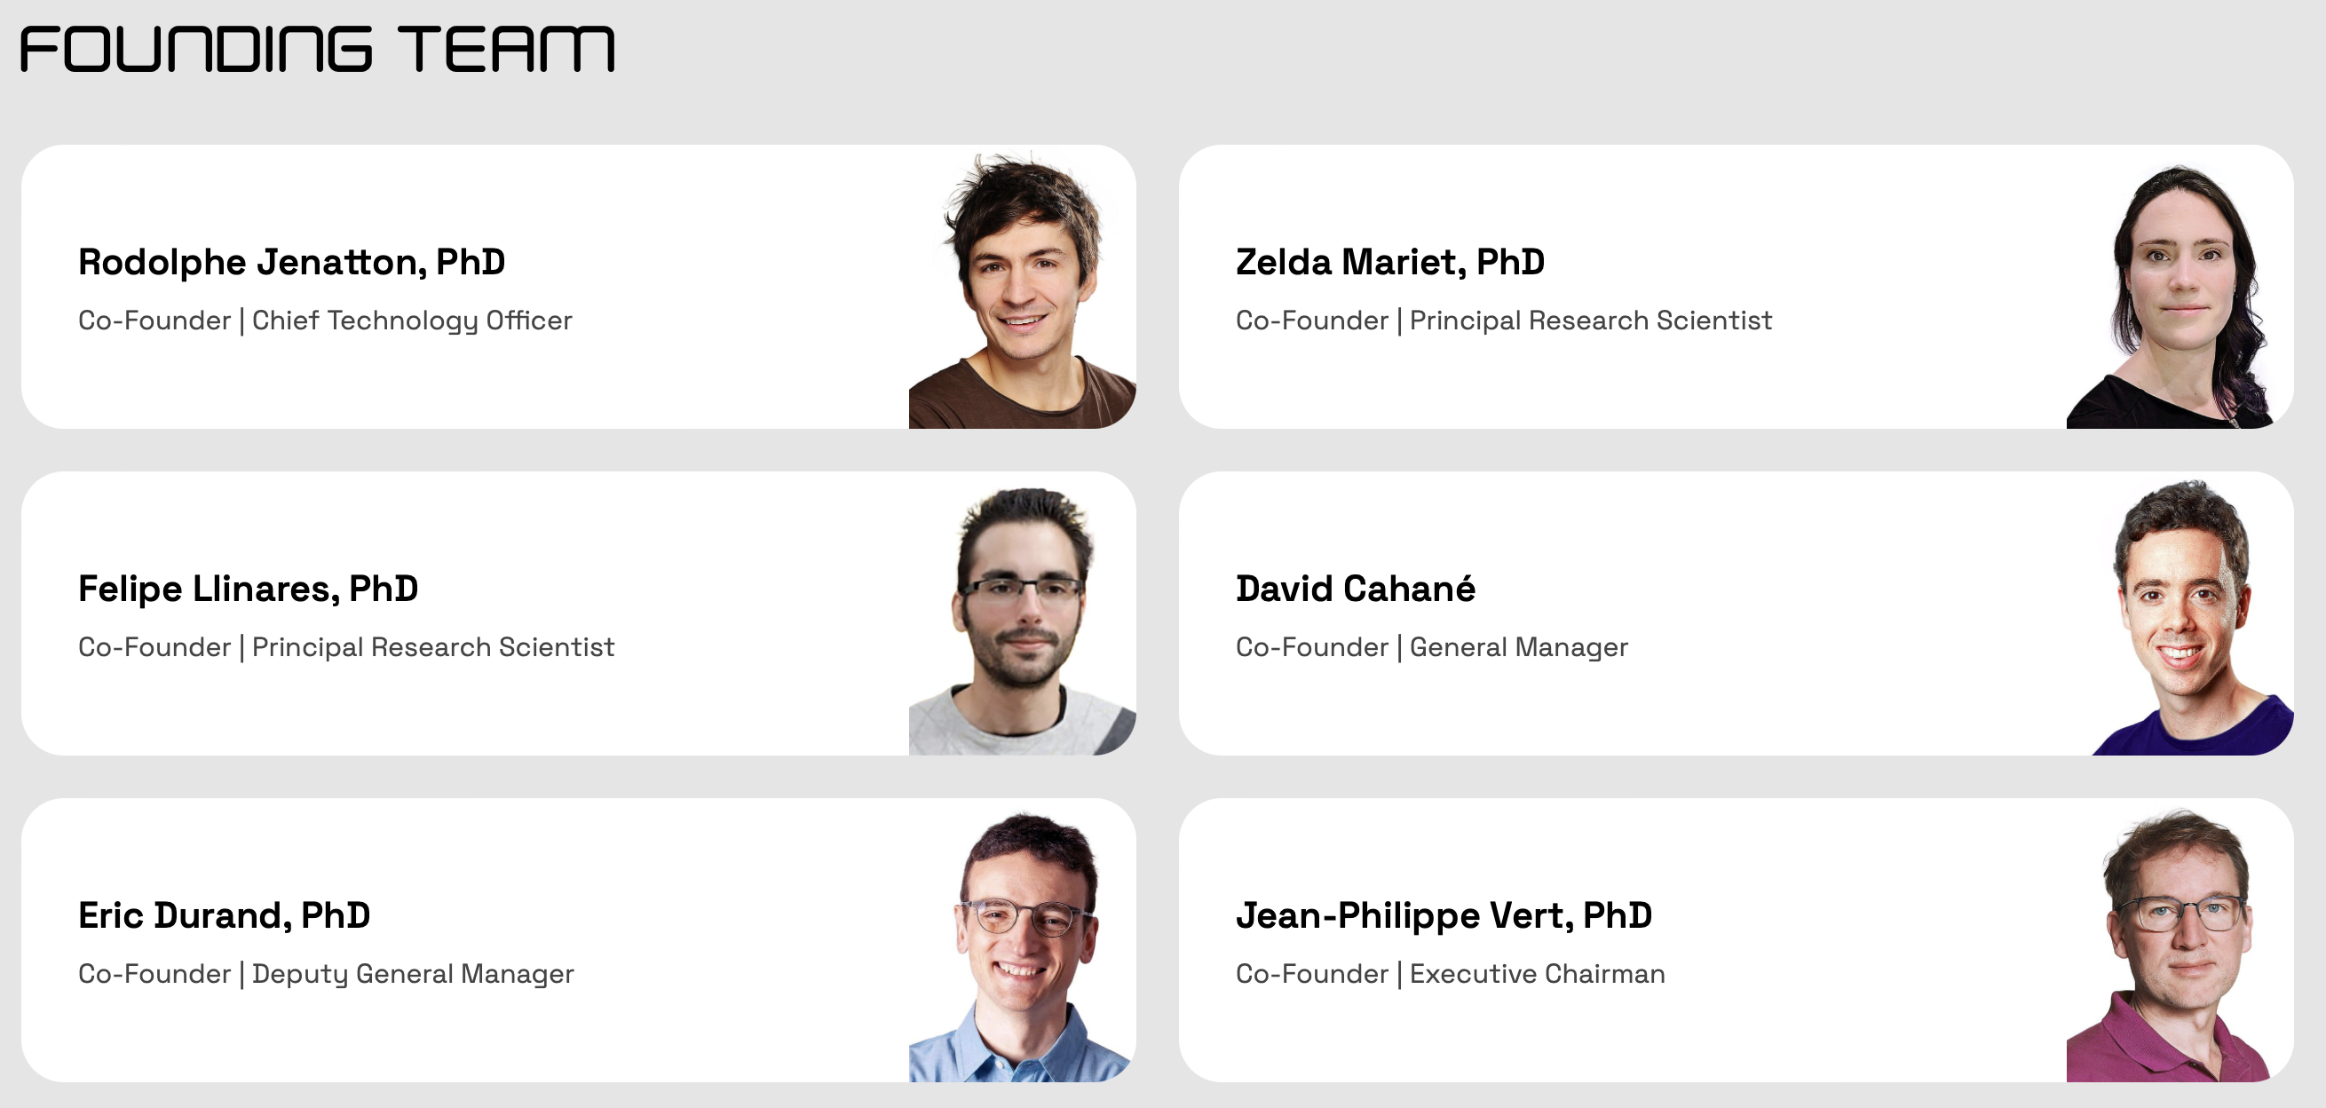Open Jean-Philippe Vert's name link

1443,915
